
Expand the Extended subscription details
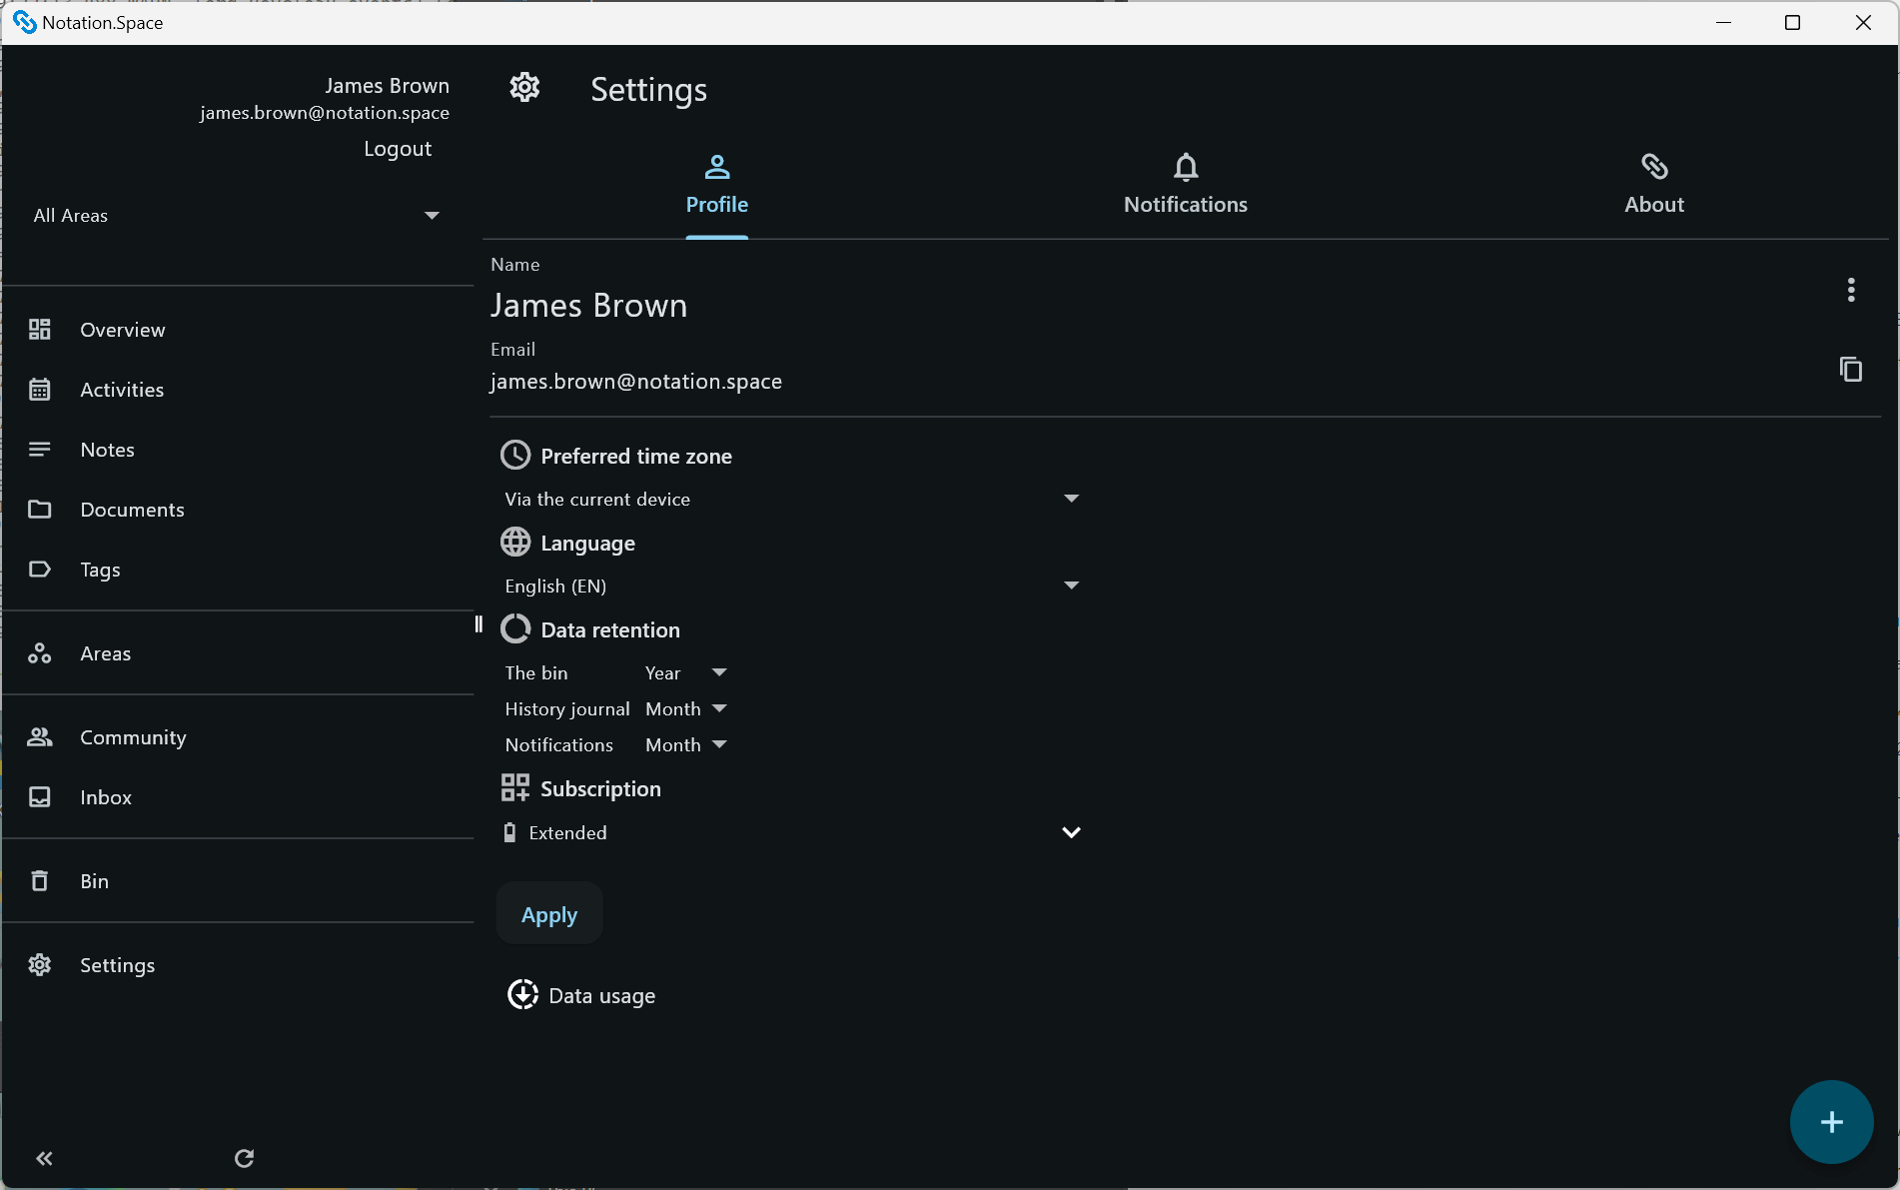(x=1070, y=831)
